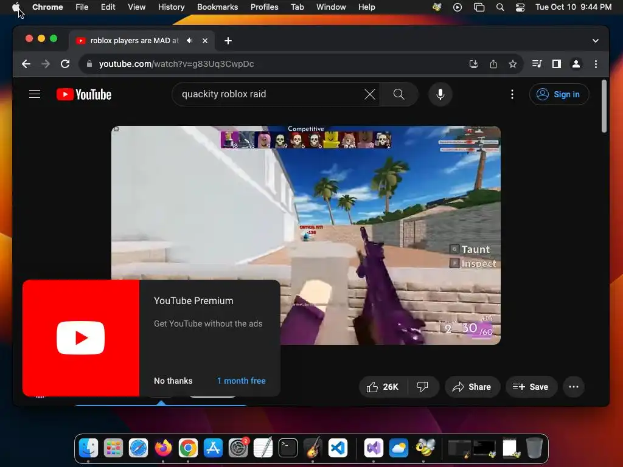Click the bee icon in menu bar

(x=437, y=7)
